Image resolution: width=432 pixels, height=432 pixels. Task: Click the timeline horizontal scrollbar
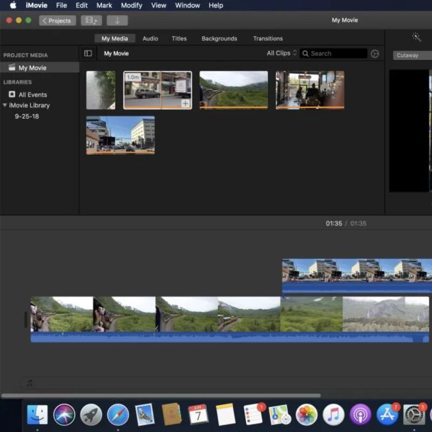pyautogui.click(x=161, y=396)
